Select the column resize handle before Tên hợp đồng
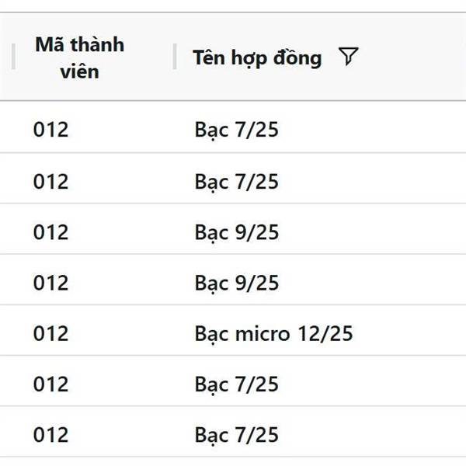 (175, 57)
